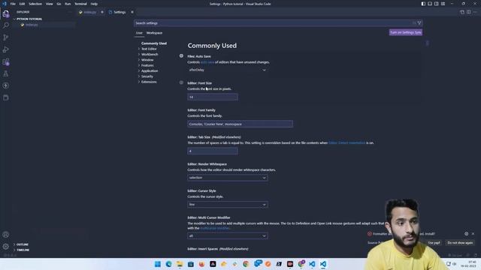Viewport: 481px width, 270px height.
Task: Toggle primary side bar layout icon
Action: pyautogui.click(x=423, y=4)
